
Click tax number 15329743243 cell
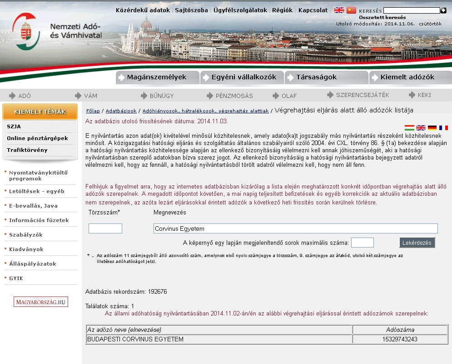click(400, 339)
